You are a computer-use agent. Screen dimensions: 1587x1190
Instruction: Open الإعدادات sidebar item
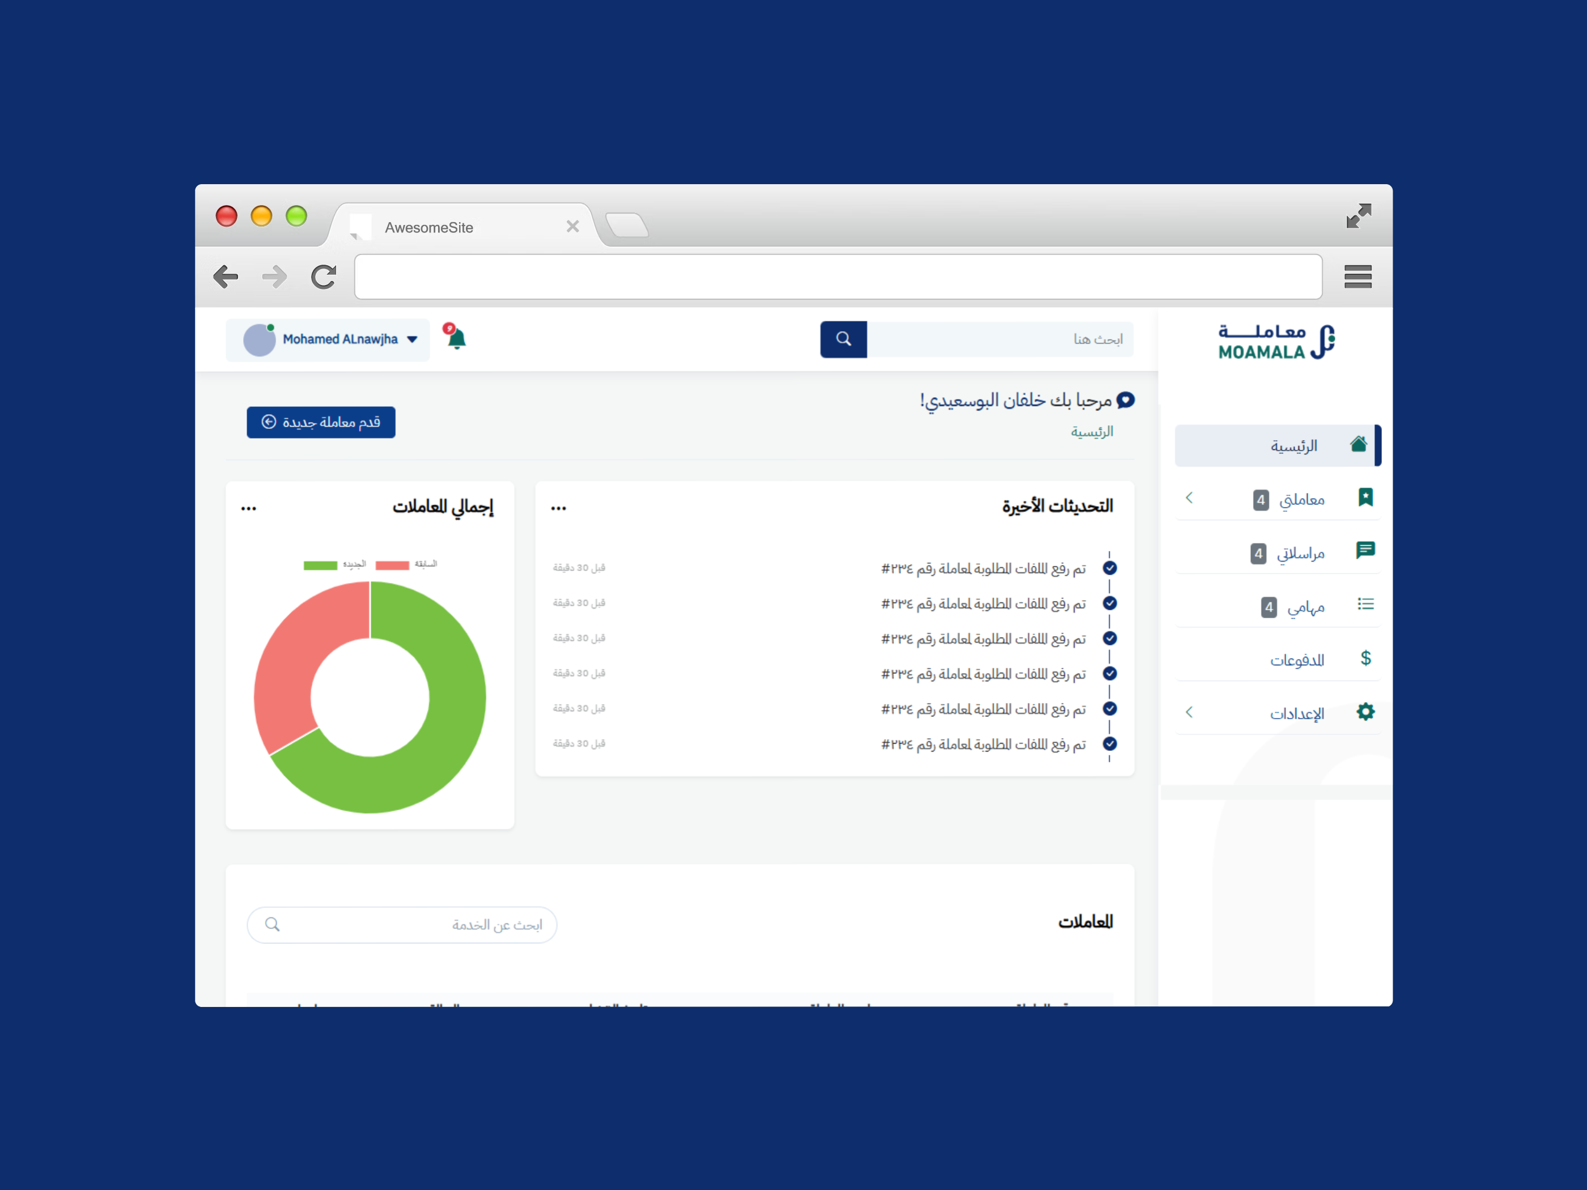tap(1277, 713)
